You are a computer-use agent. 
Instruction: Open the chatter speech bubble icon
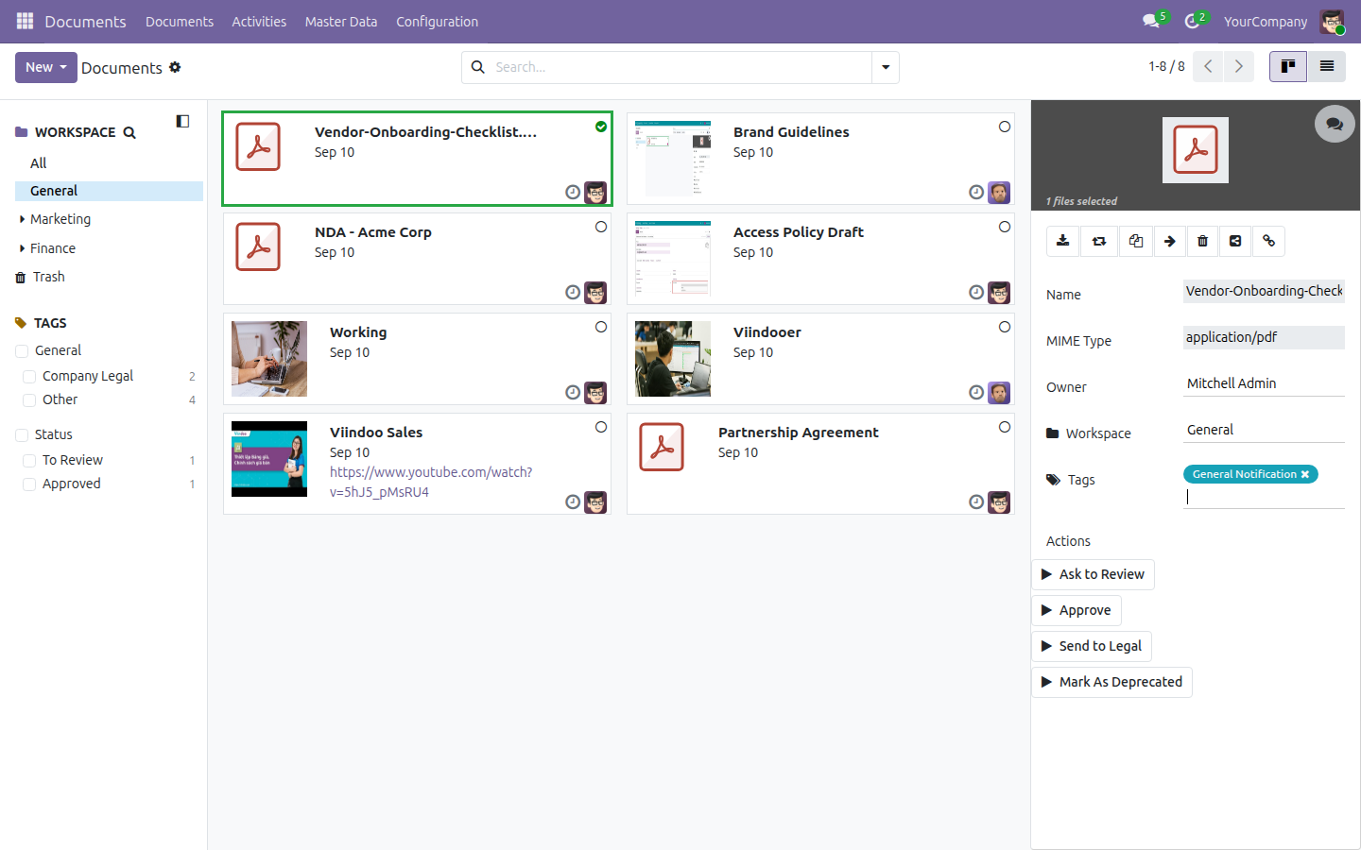pos(1335,124)
